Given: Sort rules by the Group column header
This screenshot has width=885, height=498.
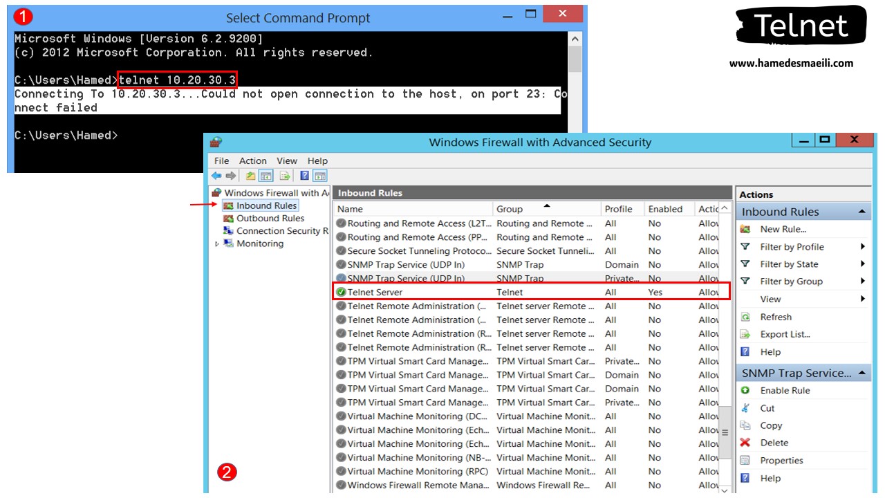Looking at the screenshot, I should tap(546, 209).
